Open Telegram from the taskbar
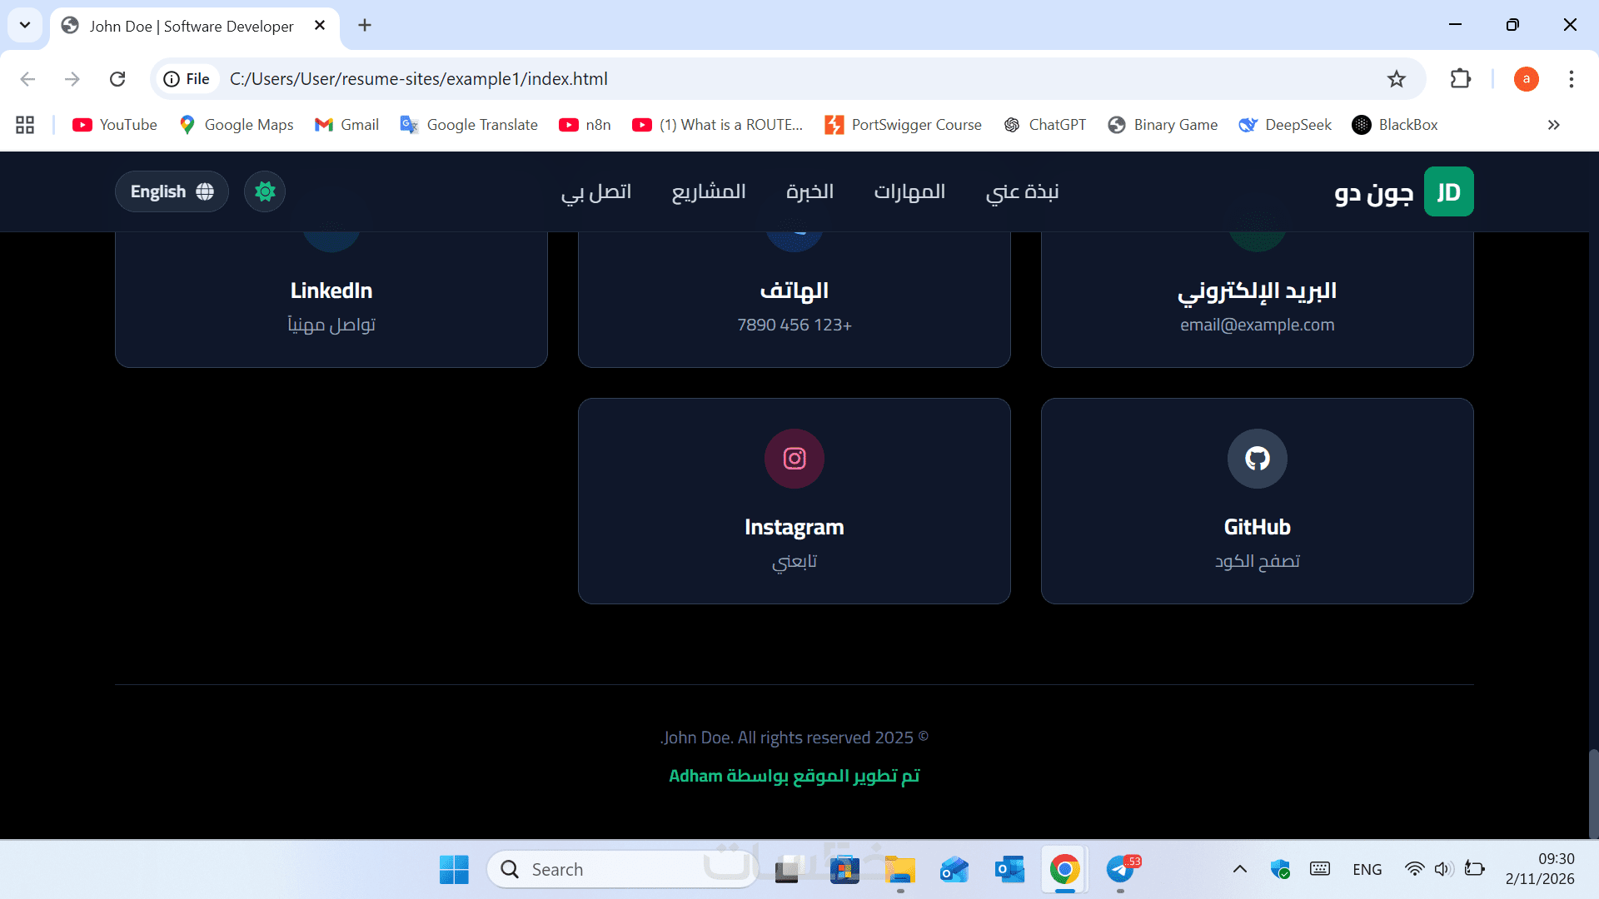The height and width of the screenshot is (899, 1599). [x=1120, y=870]
